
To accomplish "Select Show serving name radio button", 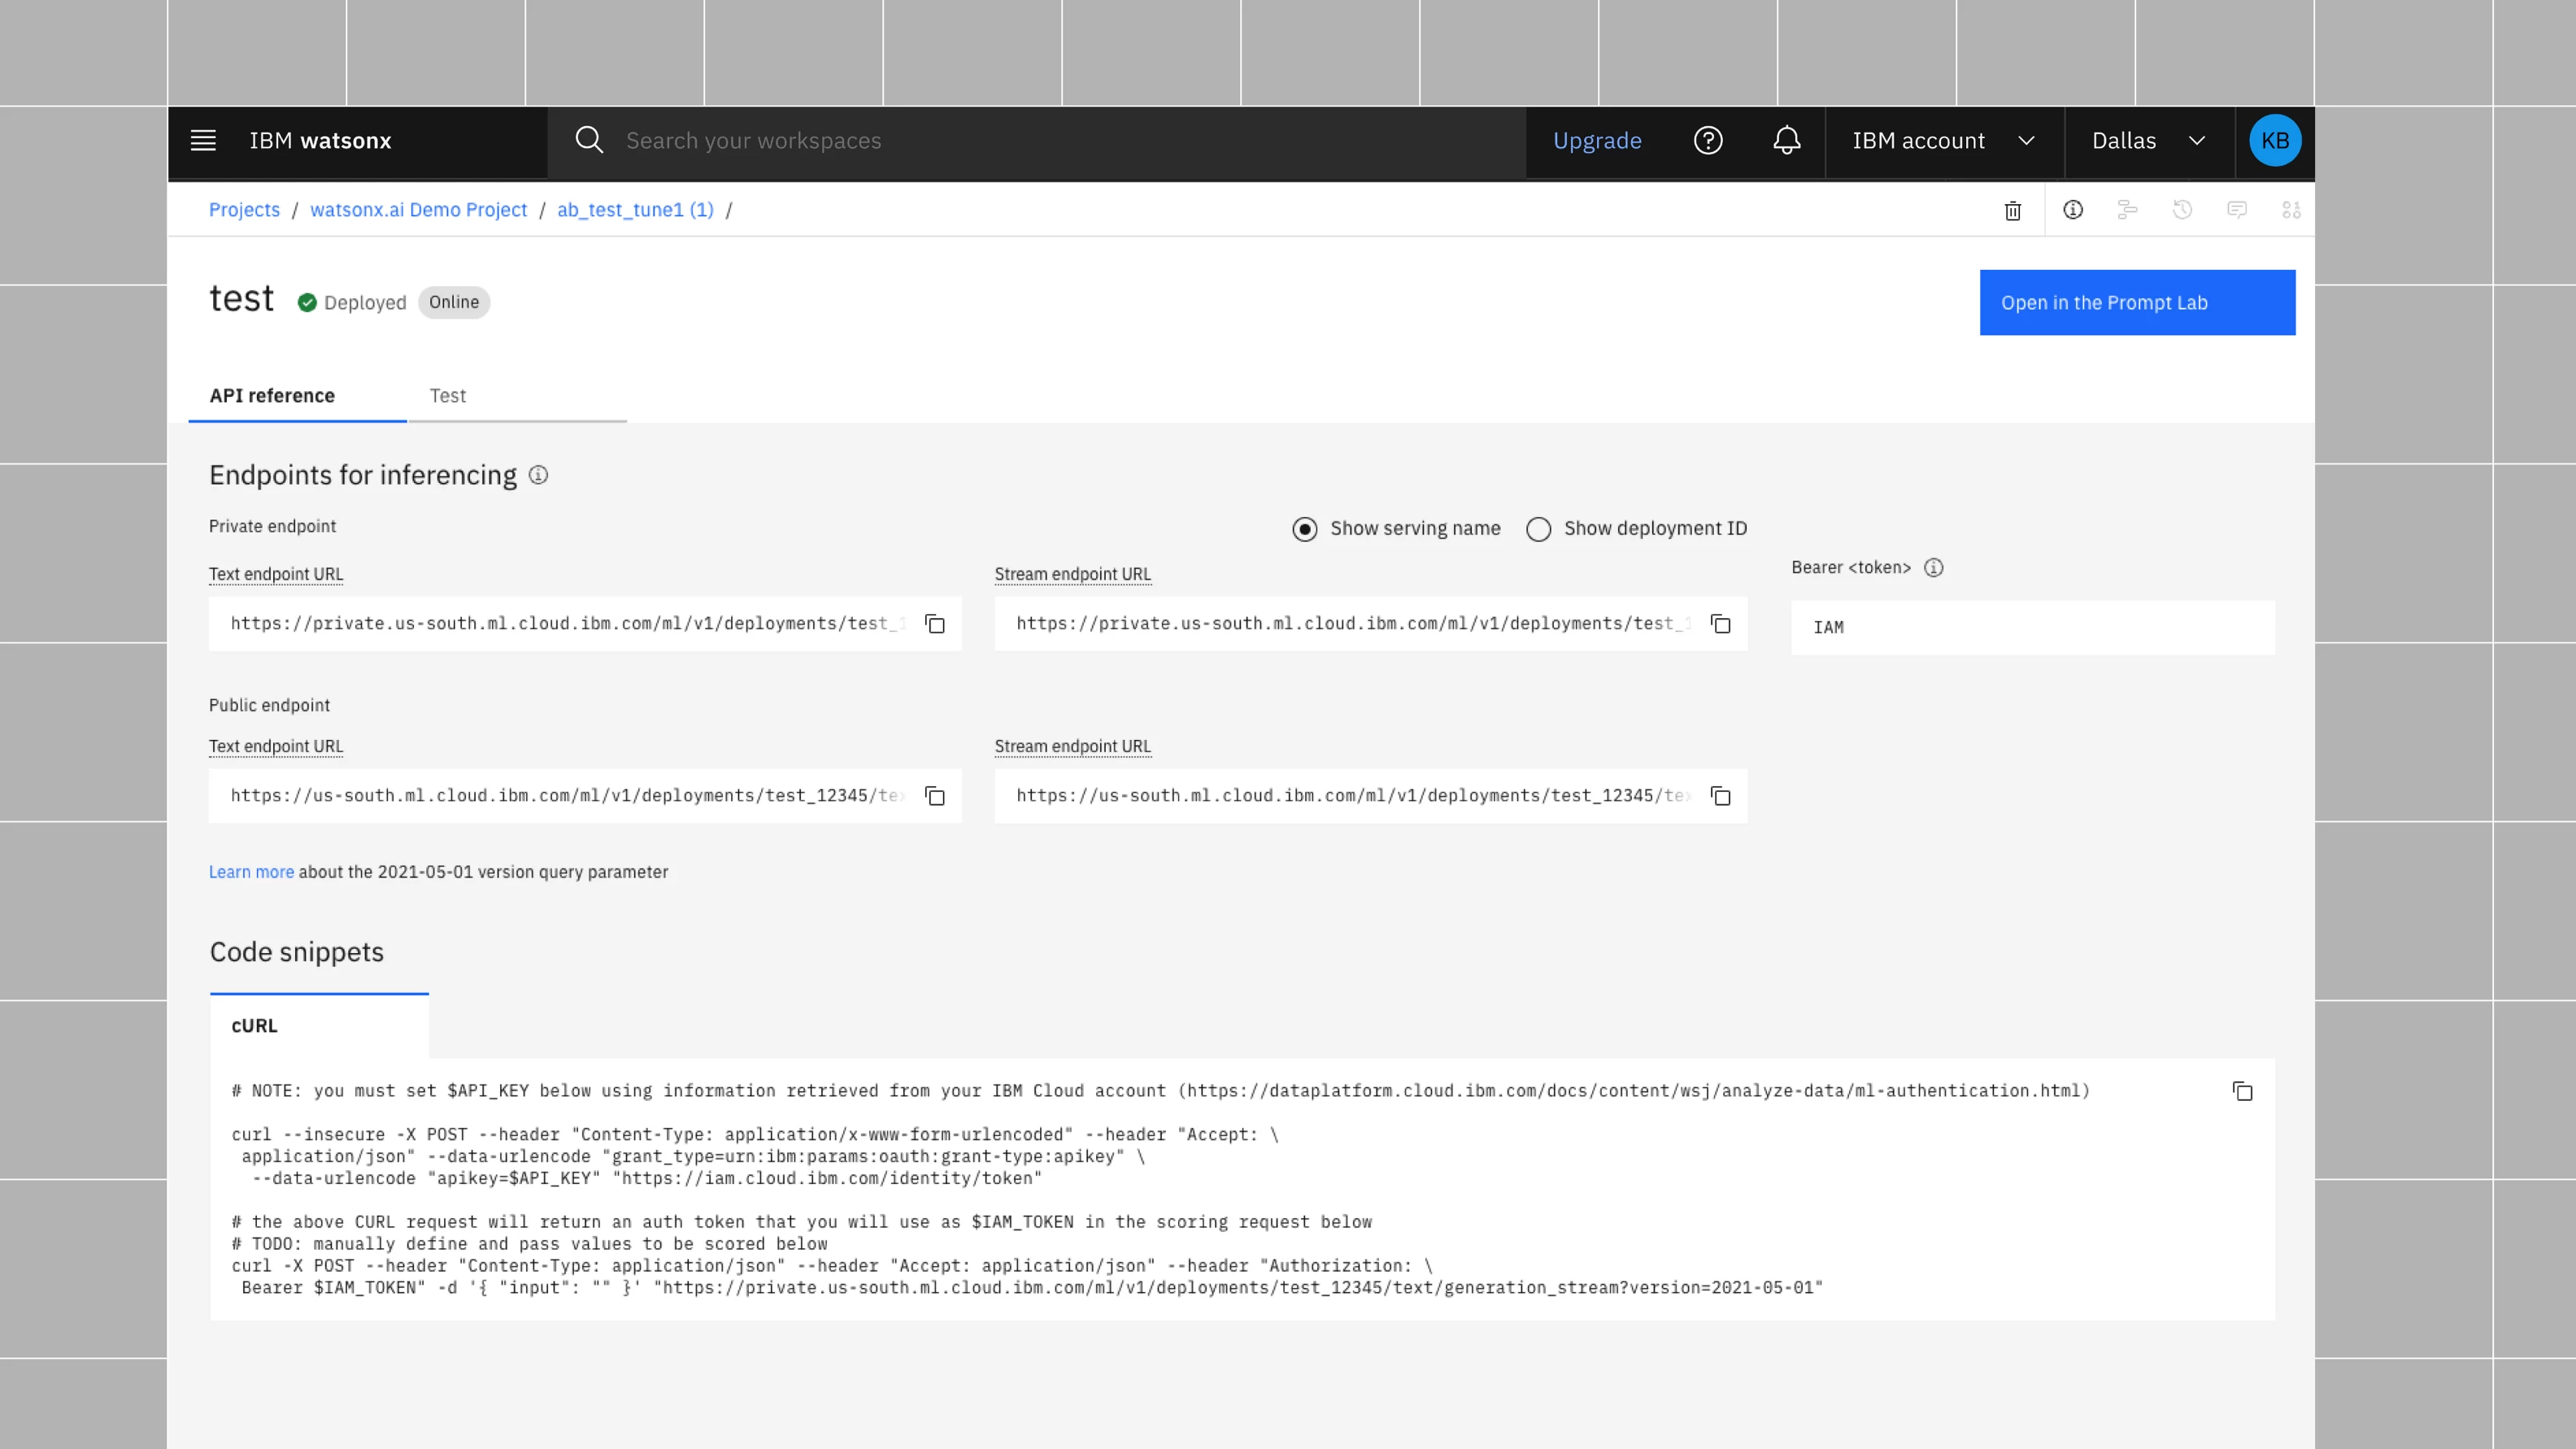I will pos(1304,529).
